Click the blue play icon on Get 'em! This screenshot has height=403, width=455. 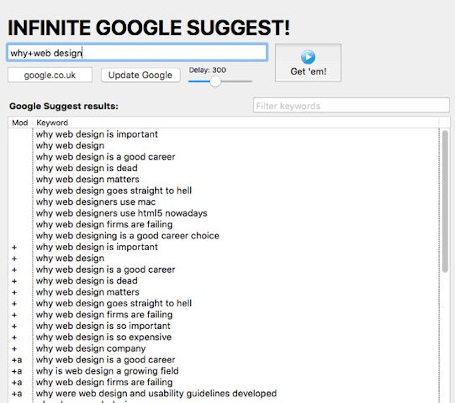click(x=308, y=57)
